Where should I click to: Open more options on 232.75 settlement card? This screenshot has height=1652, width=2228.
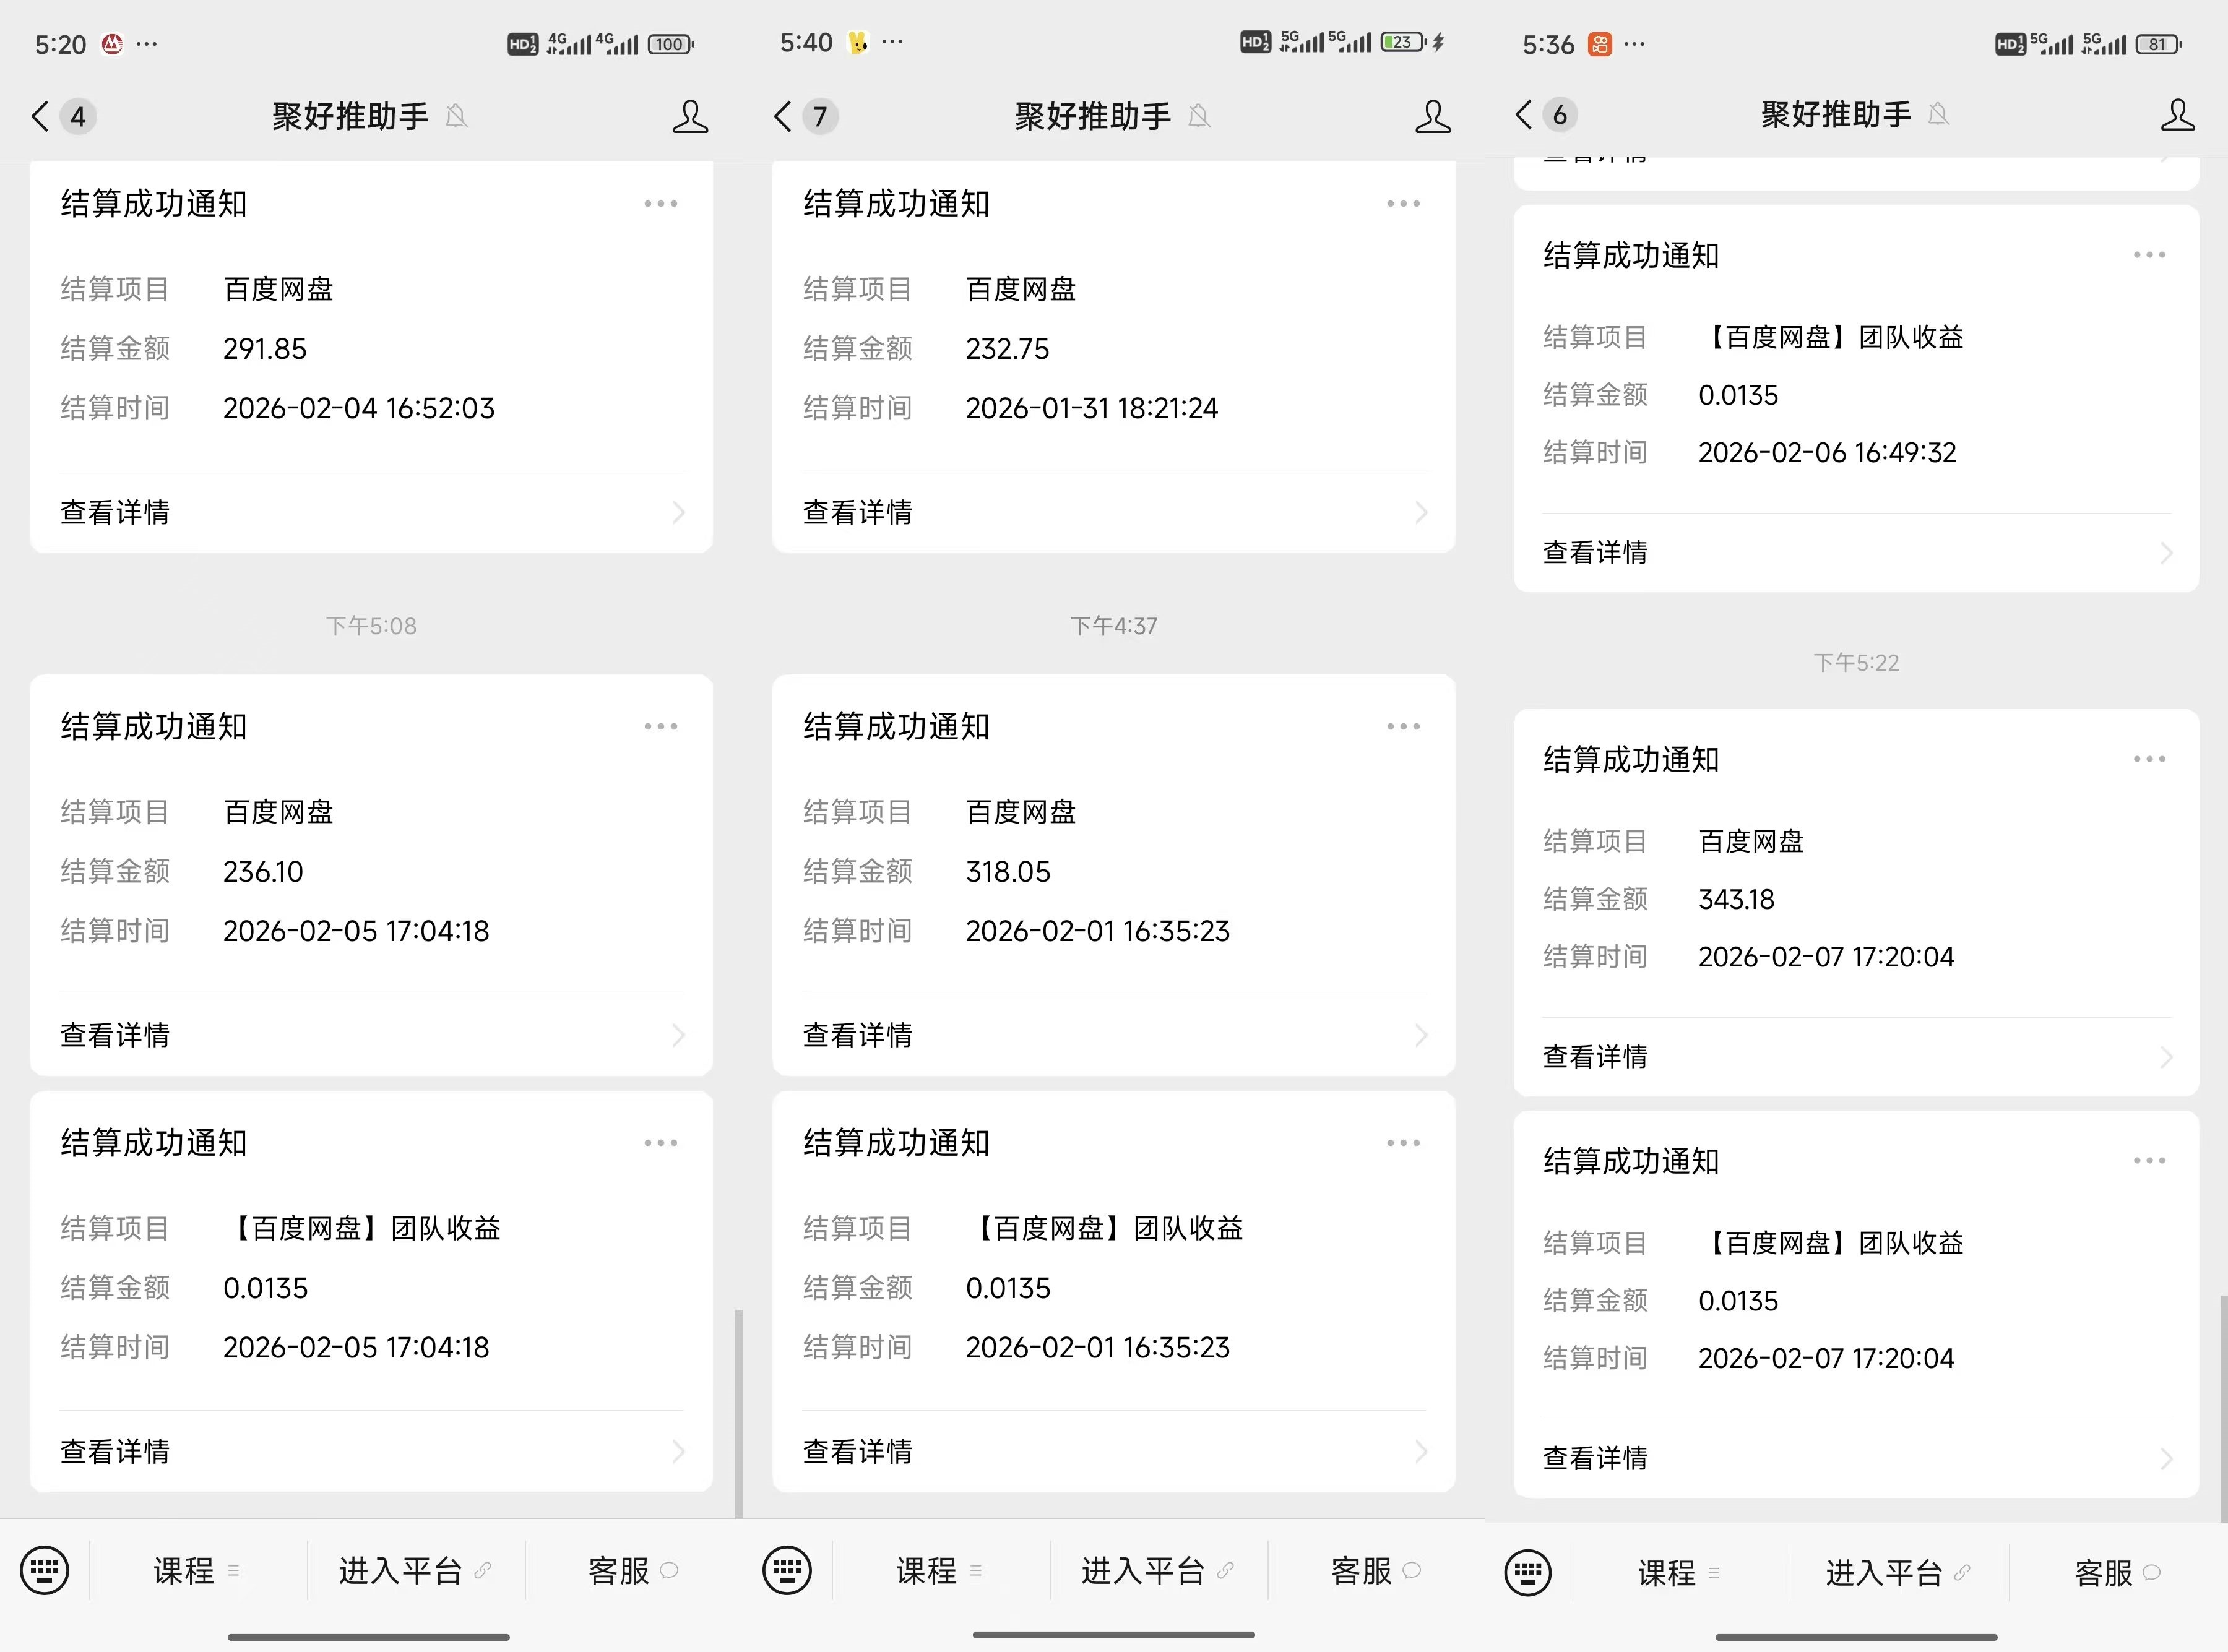[x=1403, y=203]
